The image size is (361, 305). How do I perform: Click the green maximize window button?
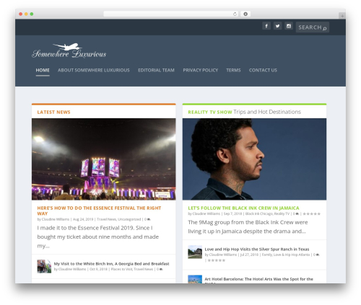32,14
